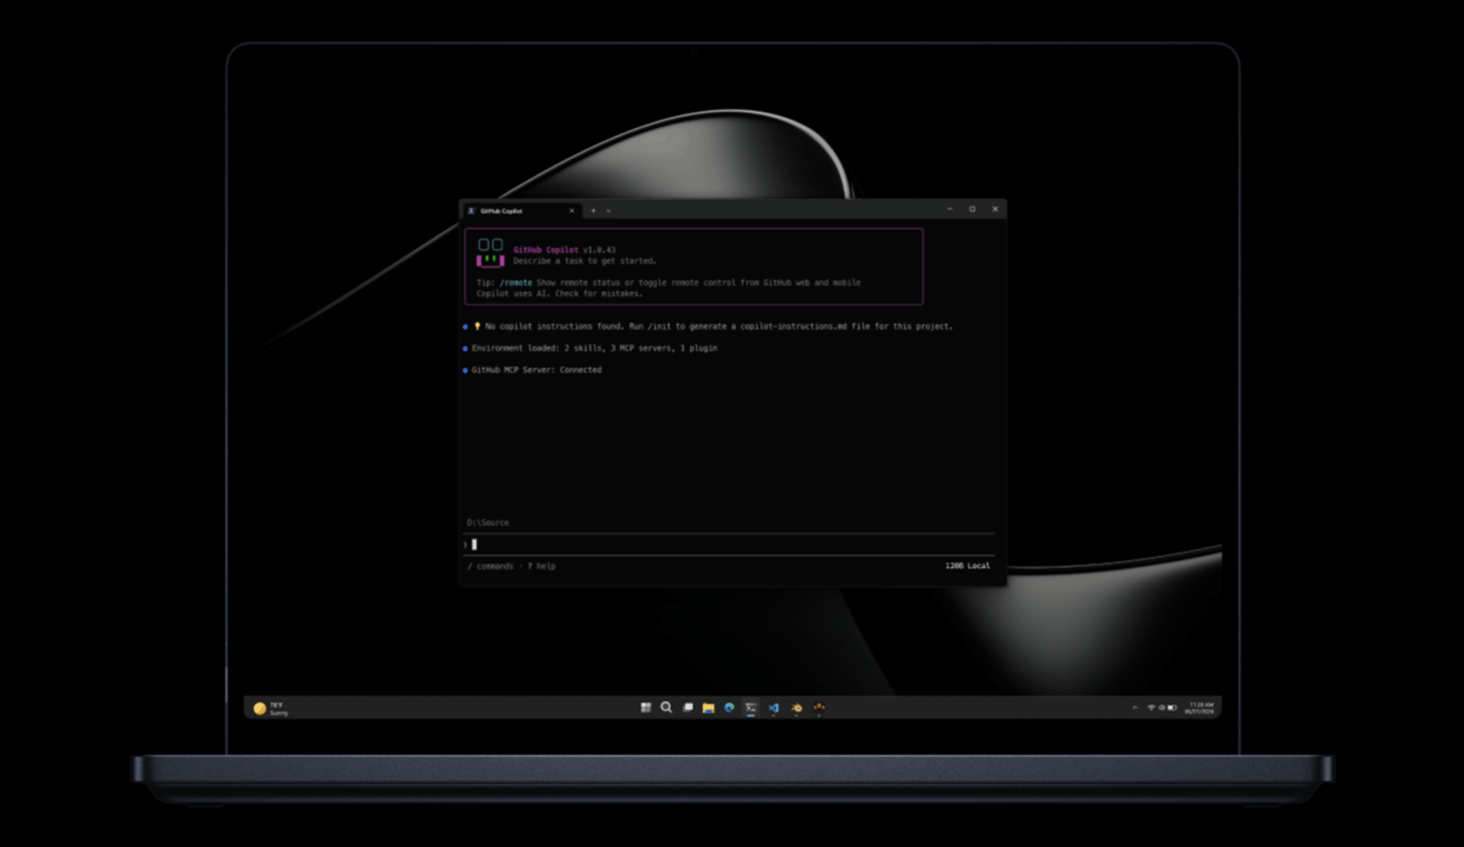Launch Microsoft Edge from taskbar
The height and width of the screenshot is (847, 1464).
(x=730, y=708)
